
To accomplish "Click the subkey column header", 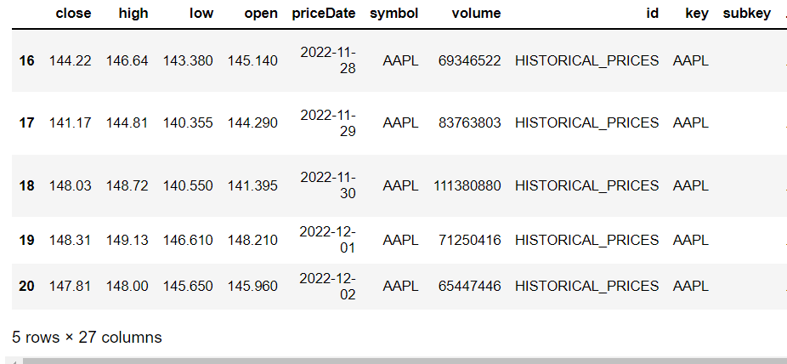I will [x=747, y=14].
